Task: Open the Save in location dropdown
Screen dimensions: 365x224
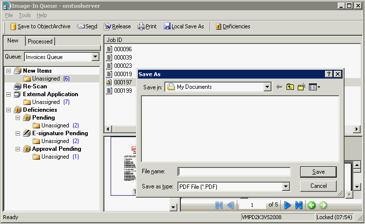Action: (267, 87)
